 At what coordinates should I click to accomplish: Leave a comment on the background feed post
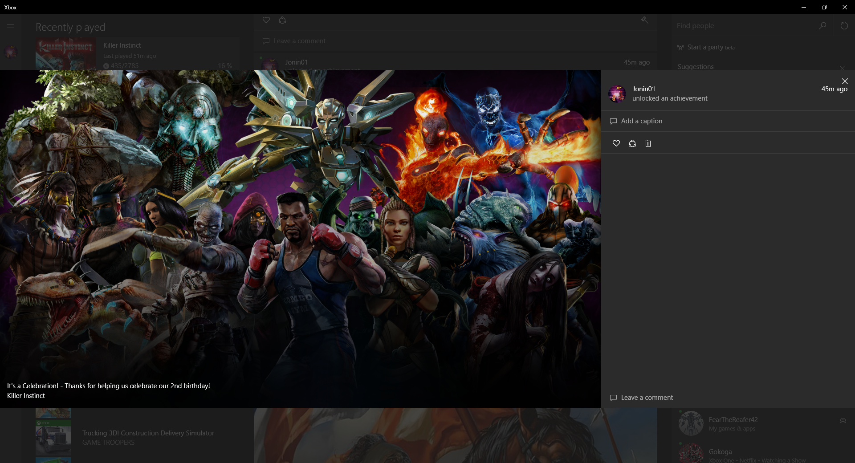[x=456, y=41]
